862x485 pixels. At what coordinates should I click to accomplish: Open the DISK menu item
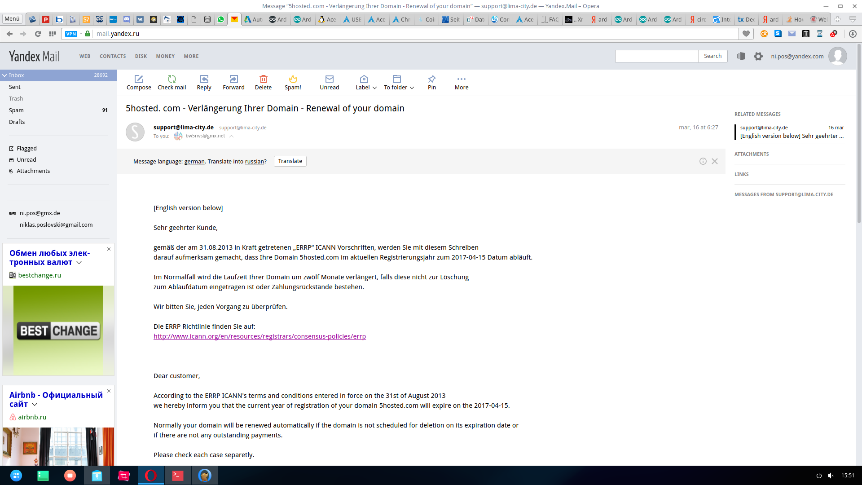coord(141,56)
